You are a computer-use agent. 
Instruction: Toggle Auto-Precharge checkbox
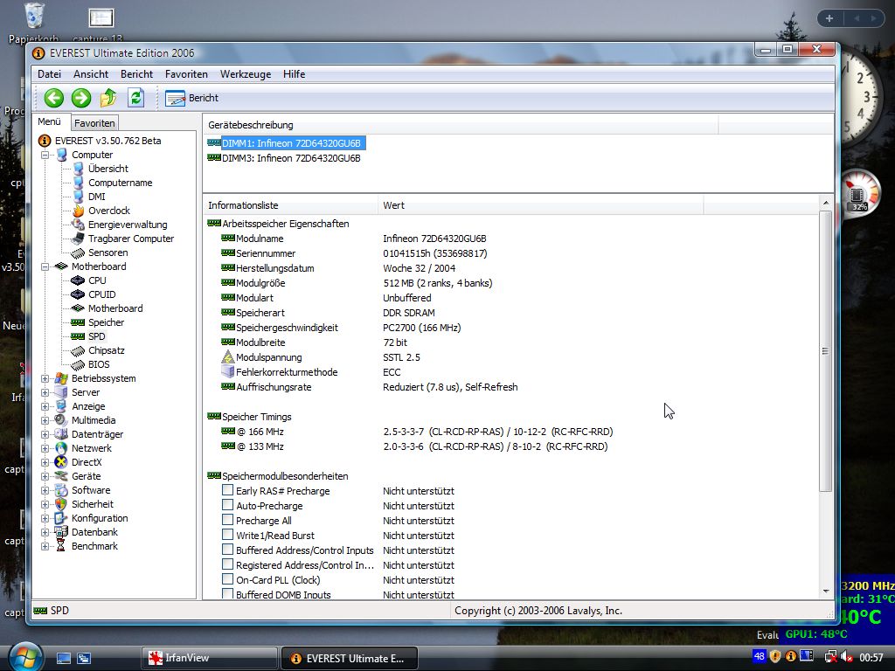click(x=228, y=505)
